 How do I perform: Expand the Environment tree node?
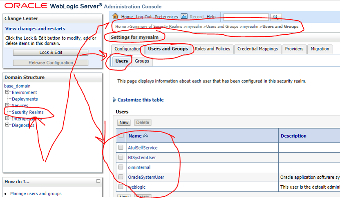[x=7, y=92]
